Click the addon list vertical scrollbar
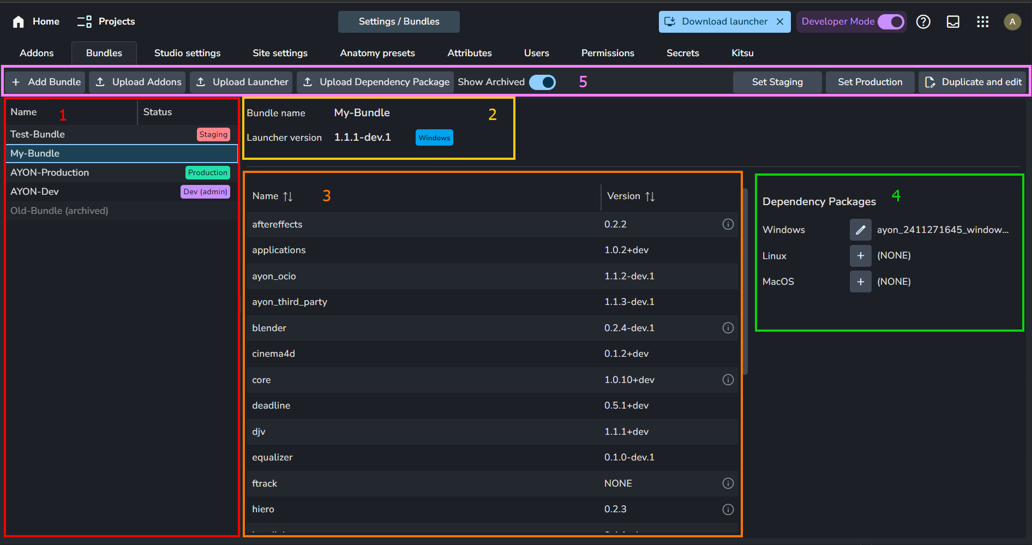 pos(745,282)
